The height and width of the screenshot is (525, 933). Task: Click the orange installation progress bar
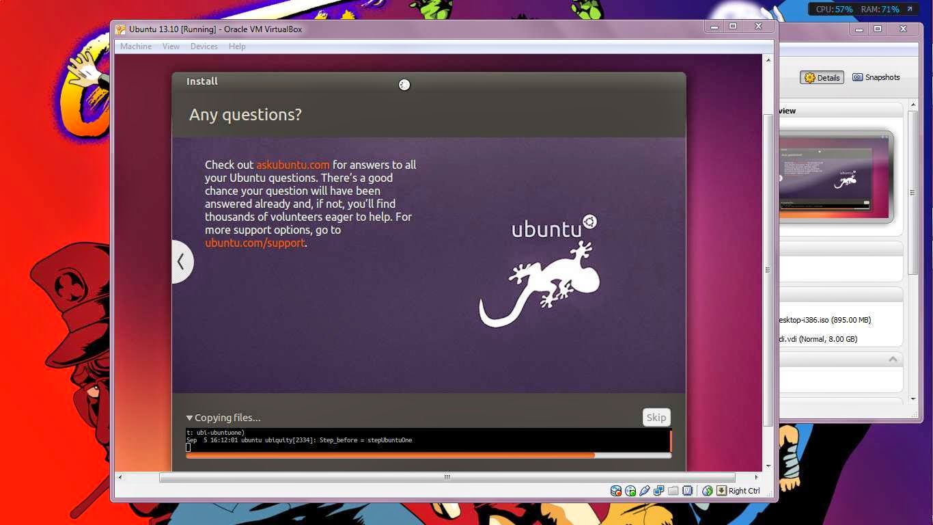[428, 455]
